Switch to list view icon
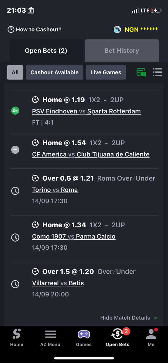The width and height of the screenshot is (168, 363). pos(157,72)
